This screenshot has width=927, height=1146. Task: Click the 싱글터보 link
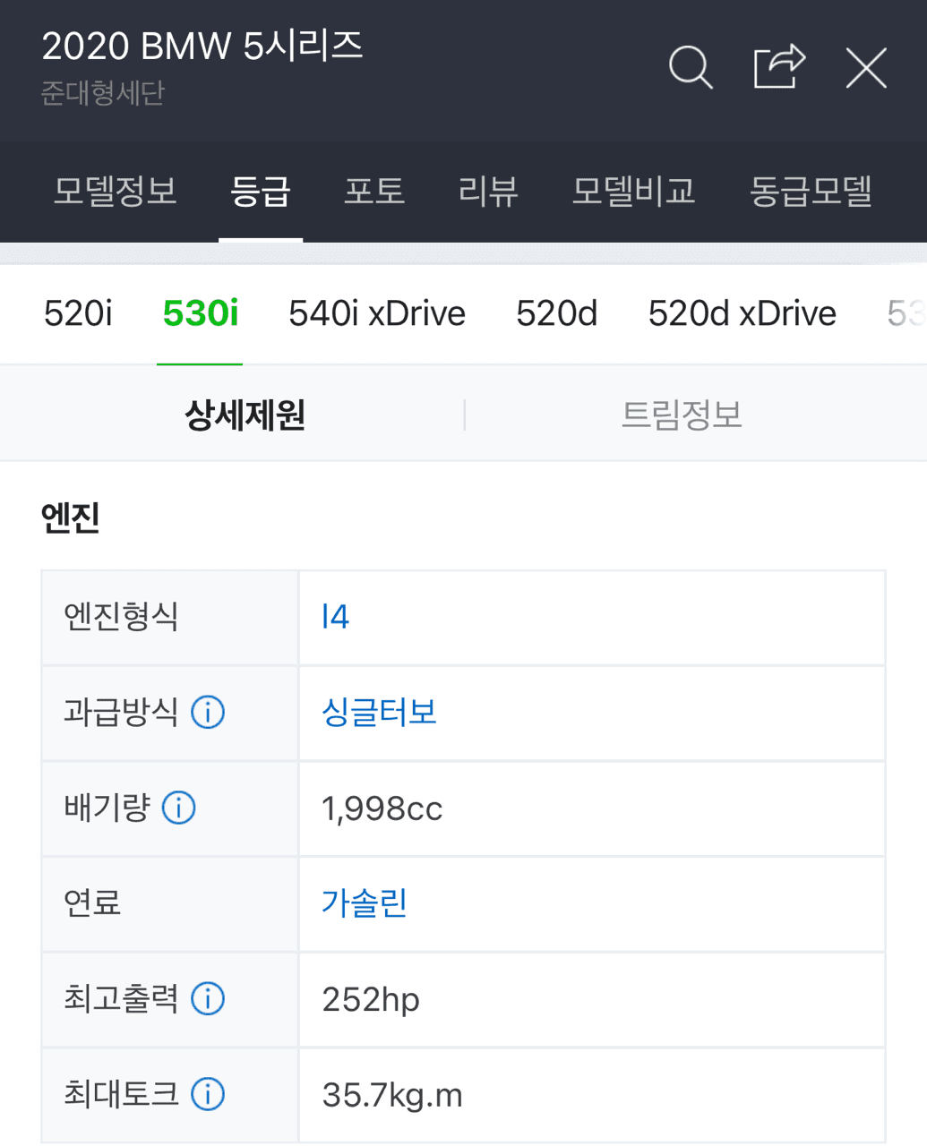(379, 711)
